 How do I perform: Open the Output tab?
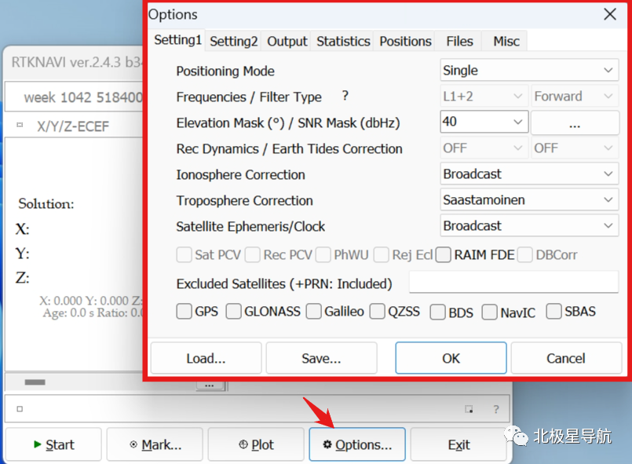pyautogui.click(x=287, y=41)
